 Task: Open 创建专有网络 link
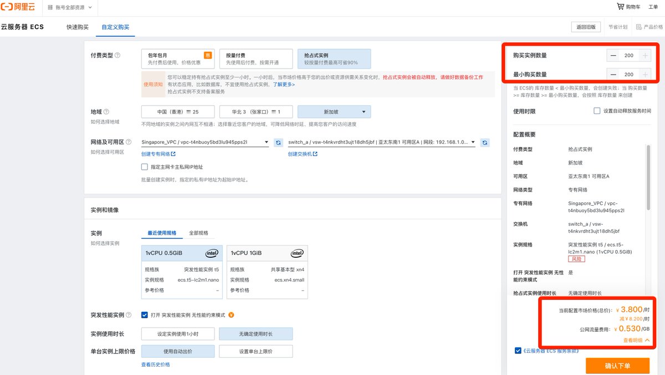point(158,154)
